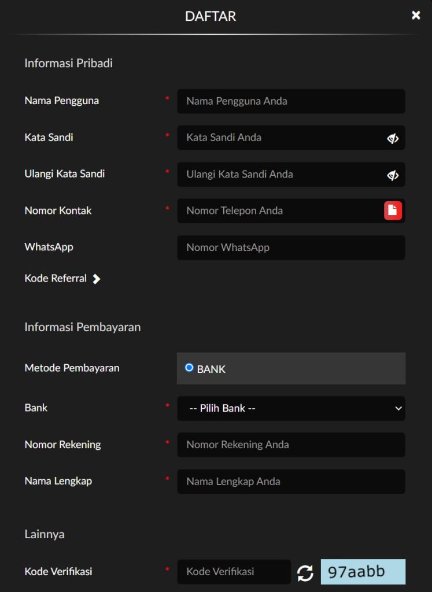Click the Bank dropdown arrow
Viewport: 432px width, 592px height.
(398, 408)
